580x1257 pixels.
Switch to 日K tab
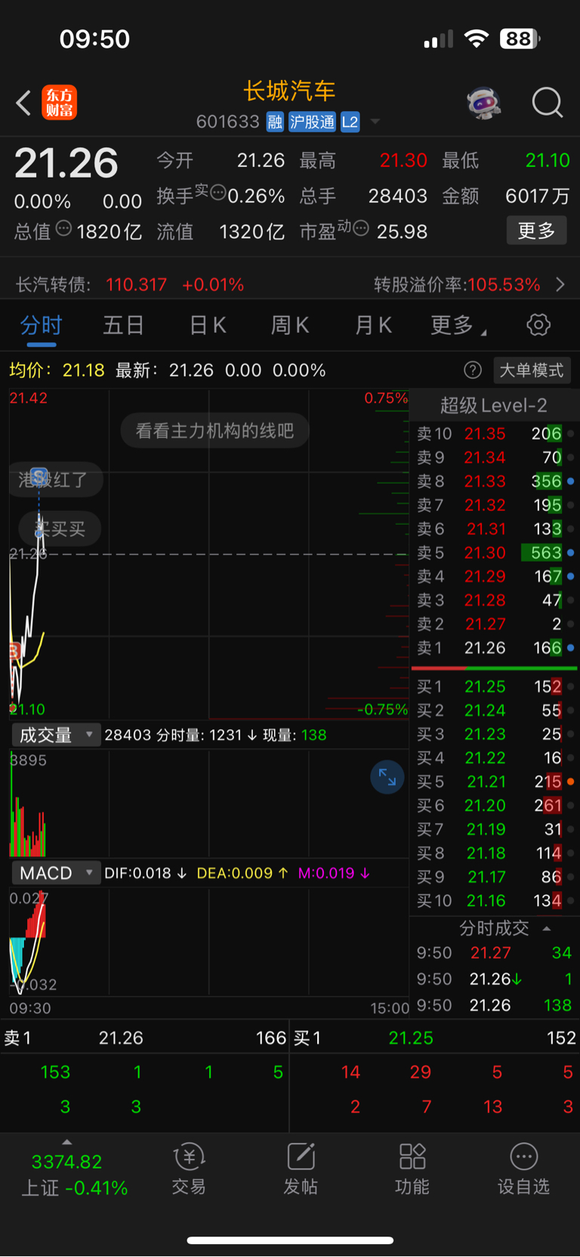pos(208,325)
